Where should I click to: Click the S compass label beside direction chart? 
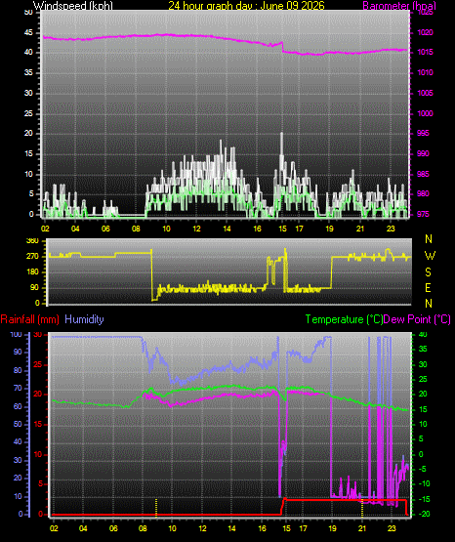click(x=428, y=272)
